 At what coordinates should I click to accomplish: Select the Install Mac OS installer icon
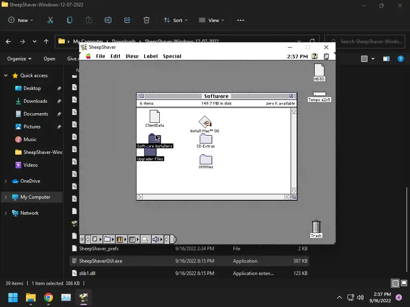coord(205,122)
